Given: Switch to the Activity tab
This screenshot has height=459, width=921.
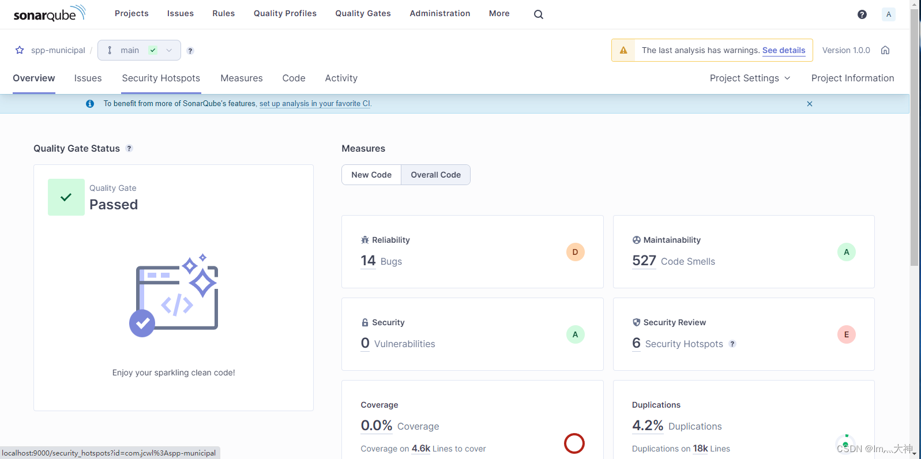Looking at the screenshot, I should 341,78.
